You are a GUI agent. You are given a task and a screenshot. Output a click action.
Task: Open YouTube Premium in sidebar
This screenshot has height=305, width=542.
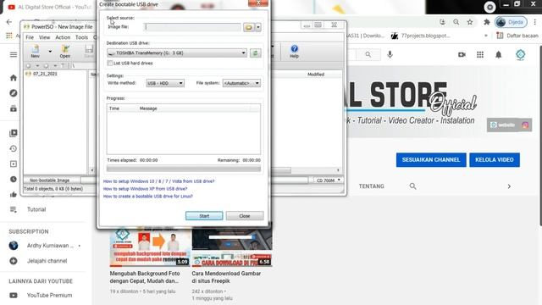point(49,296)
